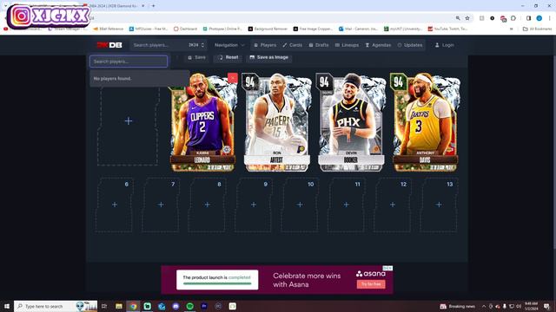Click the taskbar clock

[x=531, y=306]
